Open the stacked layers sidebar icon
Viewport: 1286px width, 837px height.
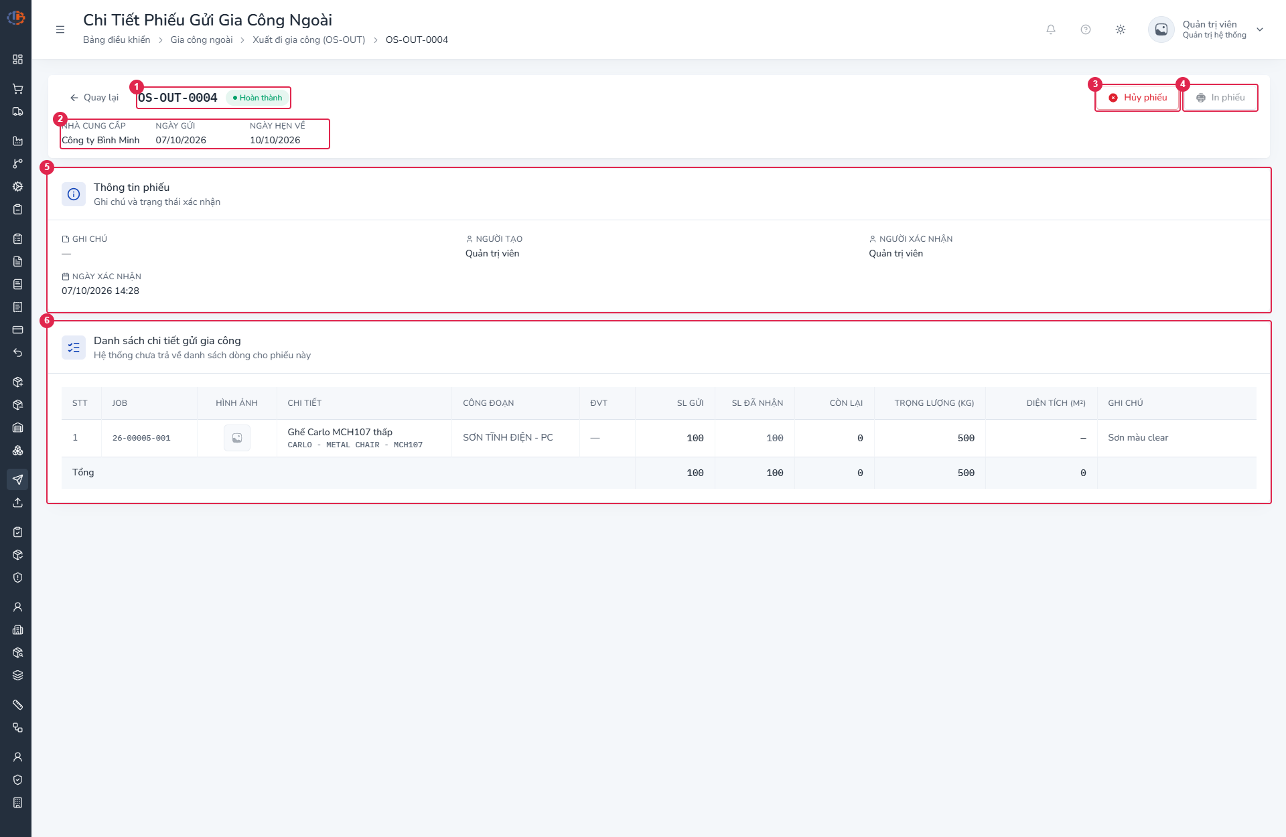[x=17, y=676]
